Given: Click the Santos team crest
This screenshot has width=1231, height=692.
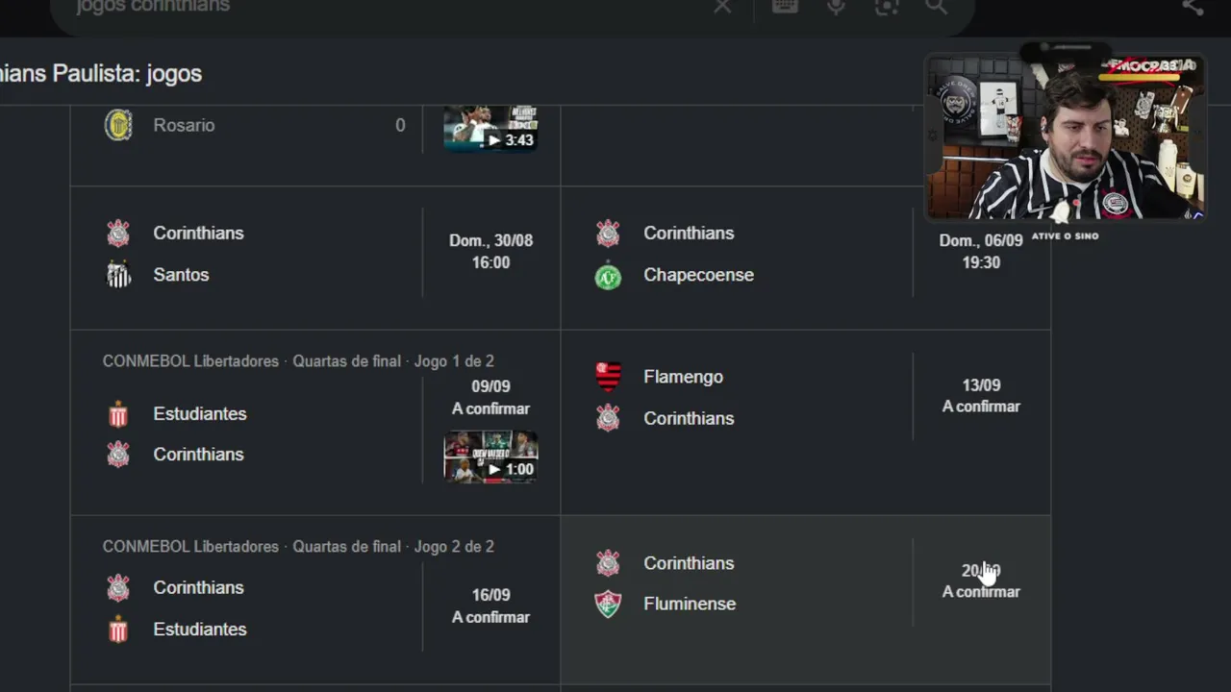Looking at the screenshot, I should coord(118,275).
